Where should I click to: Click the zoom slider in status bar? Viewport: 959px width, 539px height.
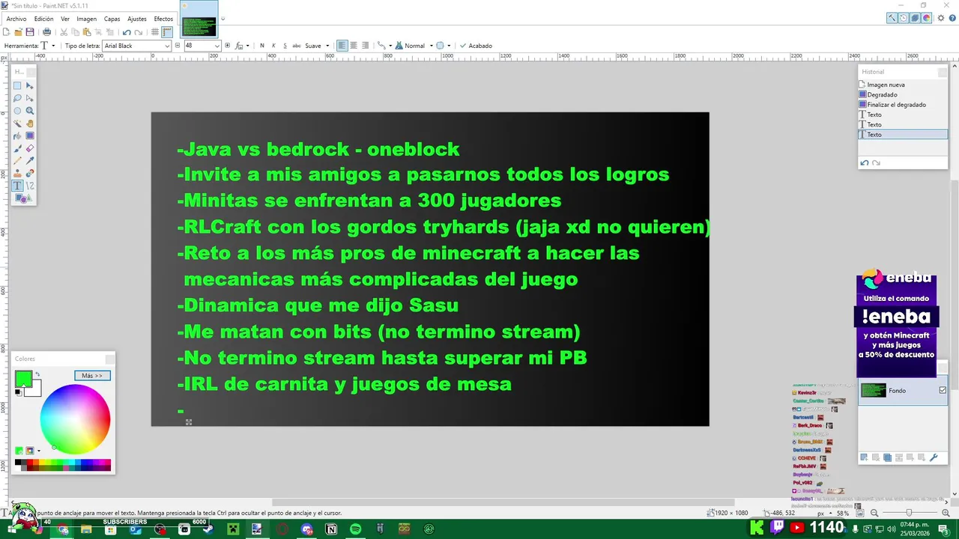[909, 514]
